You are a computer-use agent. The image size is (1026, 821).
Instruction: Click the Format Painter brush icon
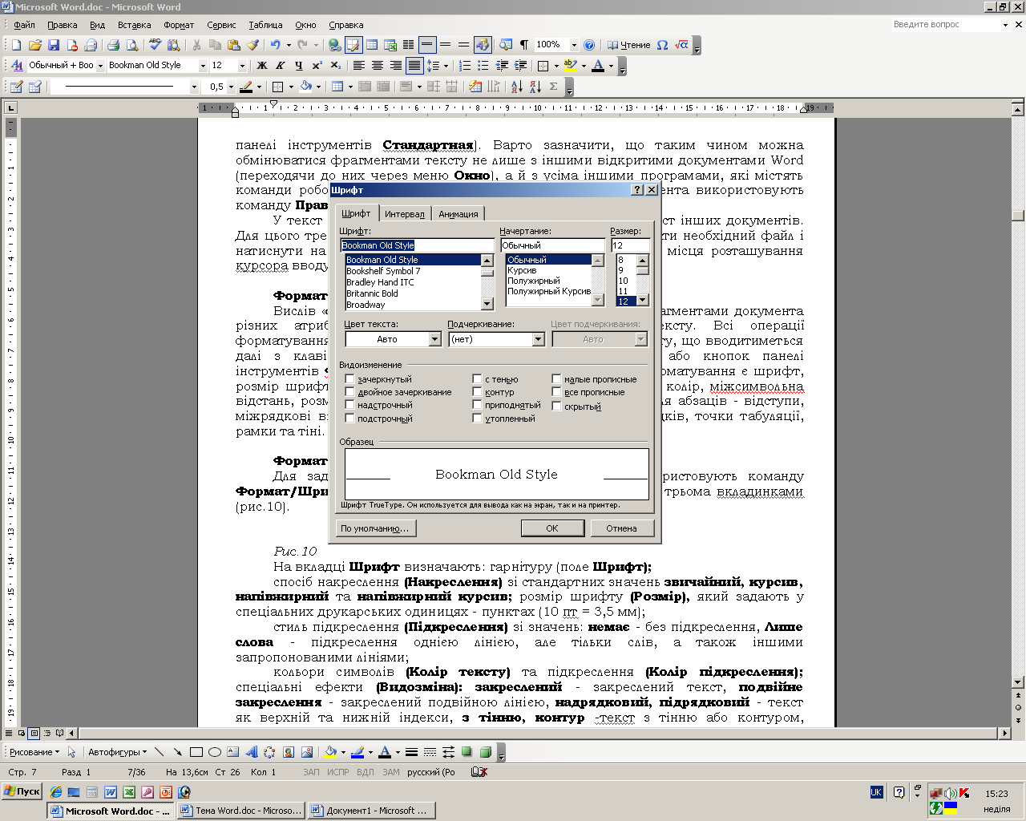click(252, 46)
